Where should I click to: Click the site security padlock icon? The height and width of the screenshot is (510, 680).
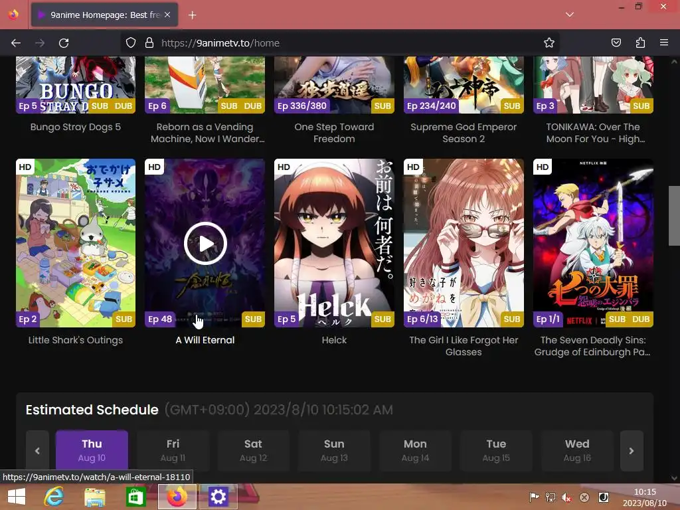click(x=149, y=43)
